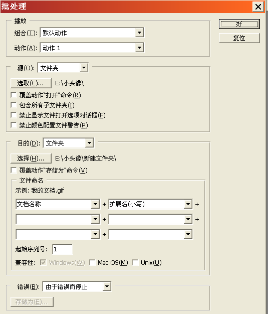Image resolution: width=268 pixels, height=314 pixels.
Task: Enable 覆盖动作"打开"命令 checkbox
Action: coord(14,95)
